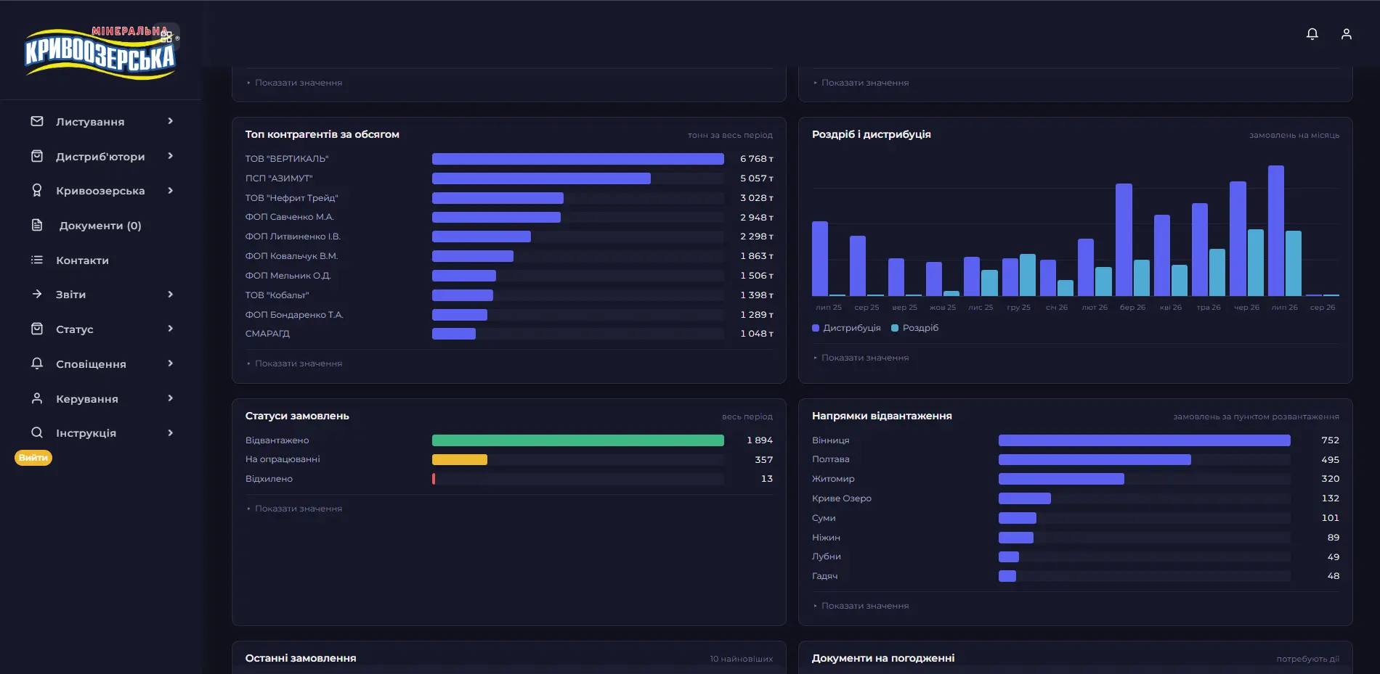
Task: Click the Вінниця direction bar
Action: coord(1145,440)
